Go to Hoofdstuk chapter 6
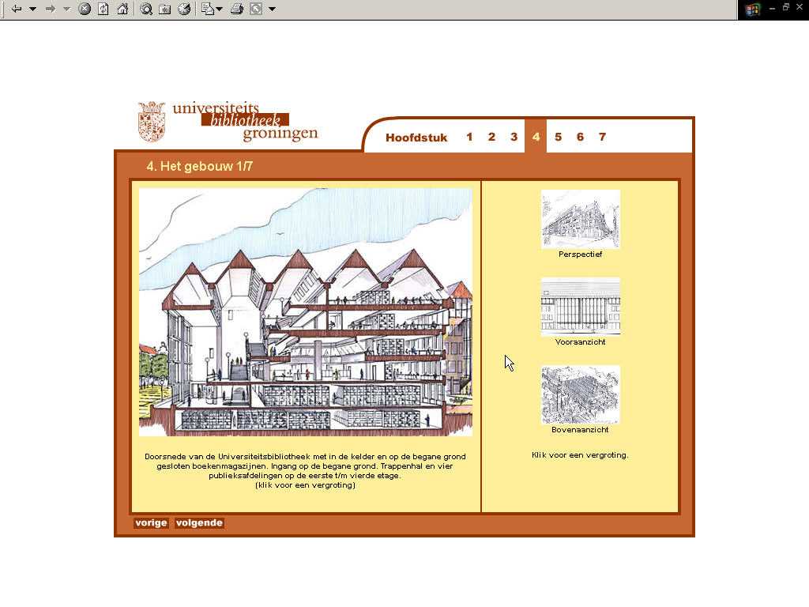The height and width of the screenshot is (607, 809). [x=581, y=137]
